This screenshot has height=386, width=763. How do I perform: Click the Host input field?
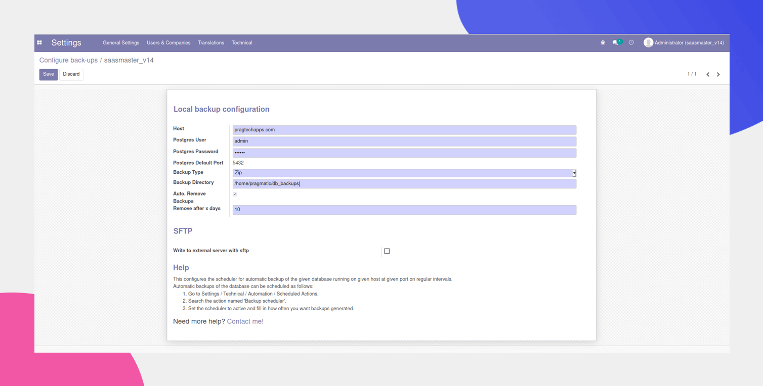[x=404, y=130]
